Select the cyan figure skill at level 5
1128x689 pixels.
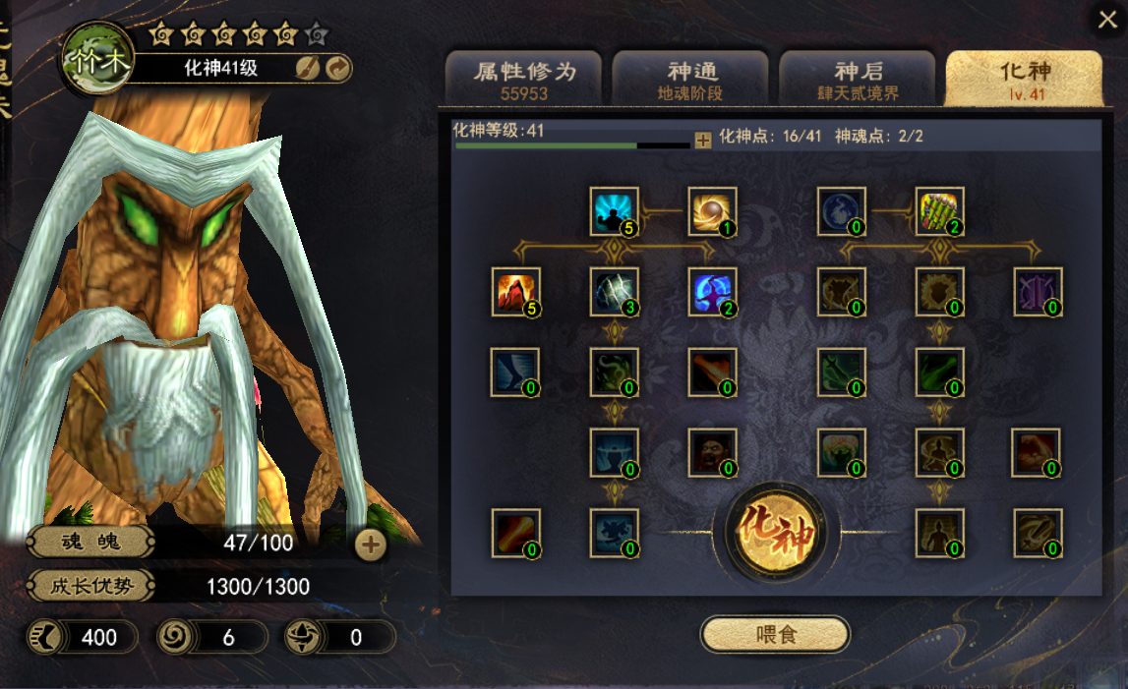[x=614, y=211]
